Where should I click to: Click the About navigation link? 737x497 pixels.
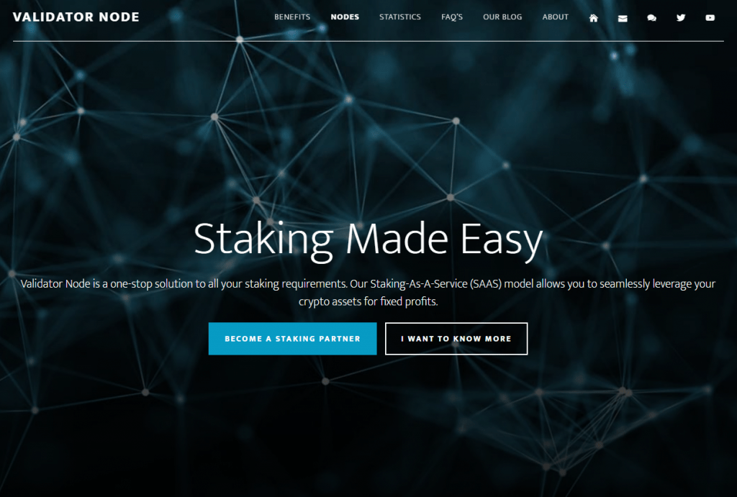[555, 17]
